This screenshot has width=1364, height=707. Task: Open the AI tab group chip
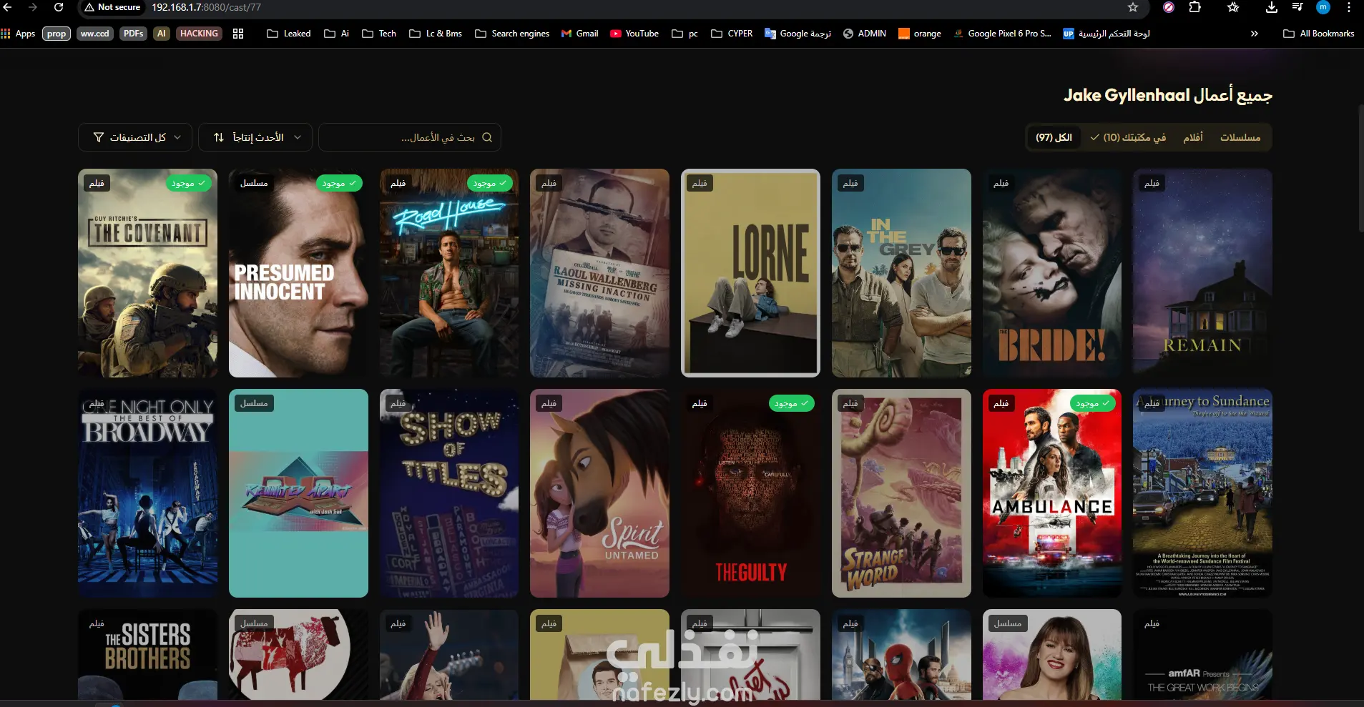point(162,34)
